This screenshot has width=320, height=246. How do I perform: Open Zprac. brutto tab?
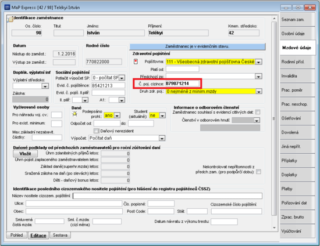point(297,217)
